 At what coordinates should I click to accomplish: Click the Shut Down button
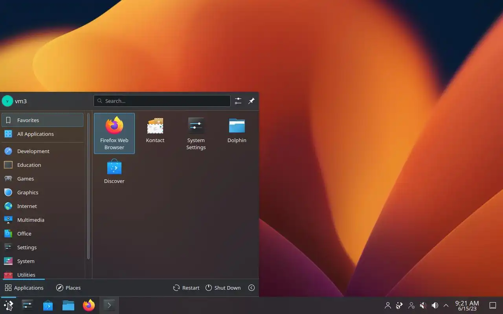coord(223,288)
